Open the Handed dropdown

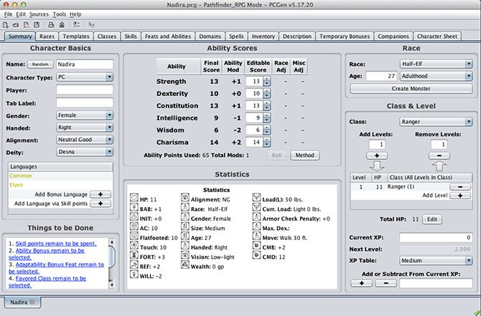click(85, 128)
